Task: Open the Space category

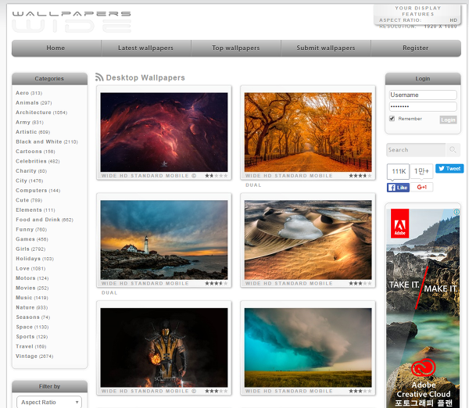Action: tap(32, 327)
